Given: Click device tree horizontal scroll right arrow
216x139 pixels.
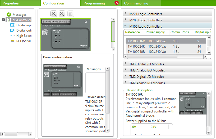Looking at the screenshot, I should pos(30,134).
